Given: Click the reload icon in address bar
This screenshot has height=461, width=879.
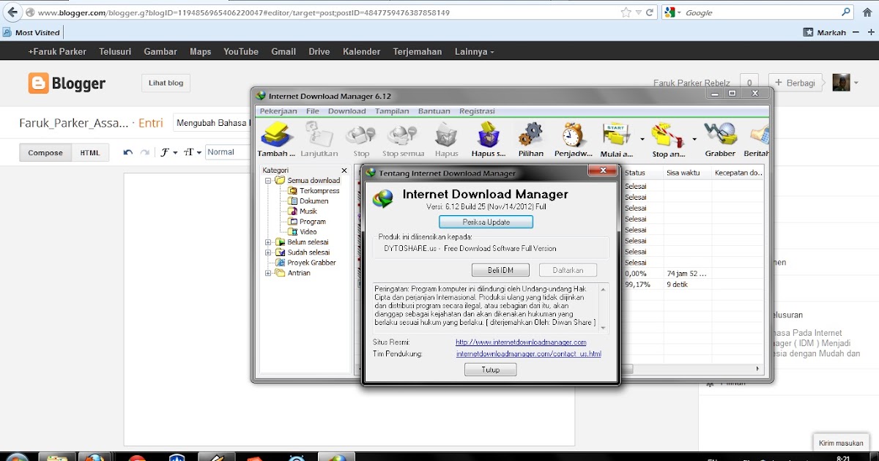Looking at the screenshot, I should pos(650,12).
